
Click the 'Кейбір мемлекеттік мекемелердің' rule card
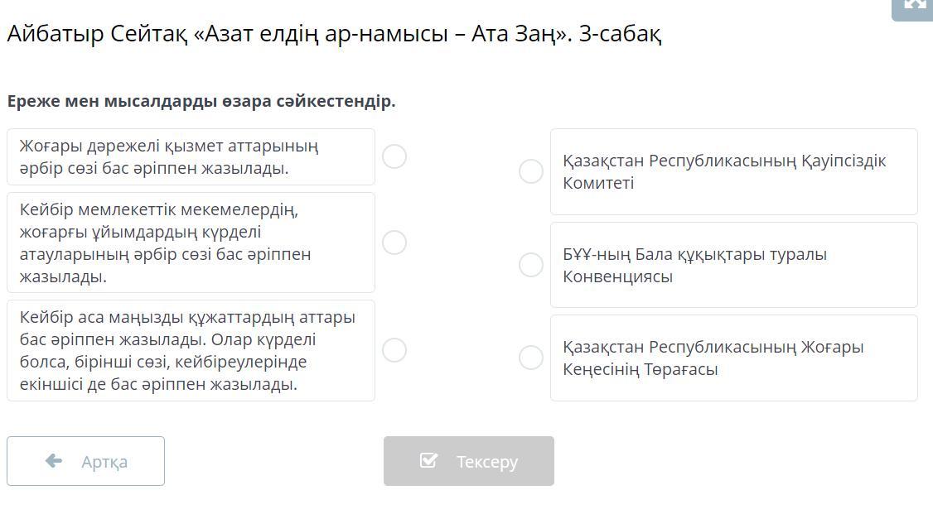coord(191,243)
